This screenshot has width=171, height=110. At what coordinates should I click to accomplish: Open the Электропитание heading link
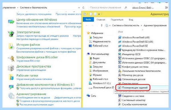(x=28, y=32)
